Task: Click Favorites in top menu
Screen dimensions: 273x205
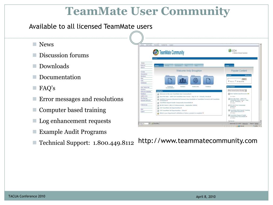Action: pyautogui.click(x=156, y=45)
